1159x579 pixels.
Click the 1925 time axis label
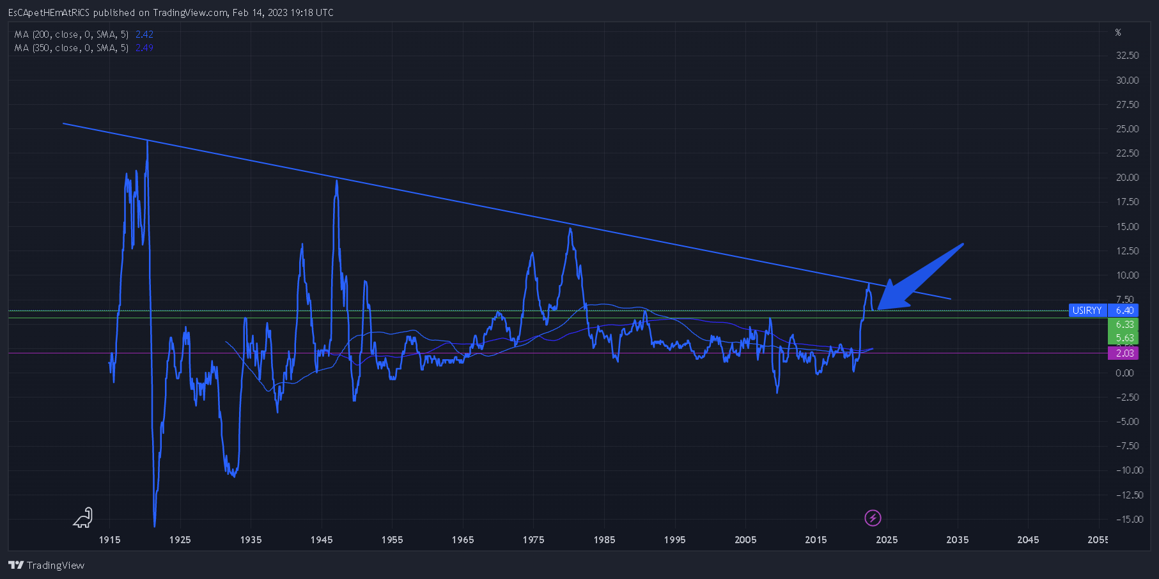tap(180, 539)
